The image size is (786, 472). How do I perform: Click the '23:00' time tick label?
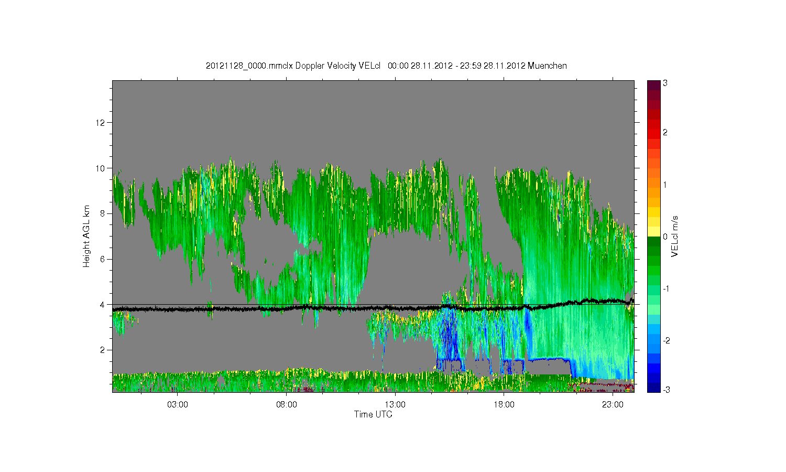613,405
